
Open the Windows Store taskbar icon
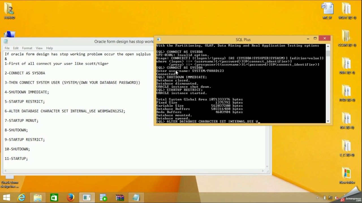[x=54, y=198]
